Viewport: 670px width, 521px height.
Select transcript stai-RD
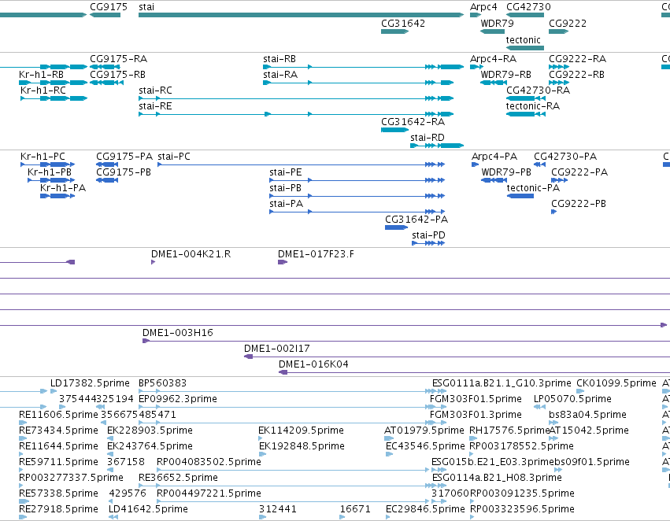coord(437,146)
